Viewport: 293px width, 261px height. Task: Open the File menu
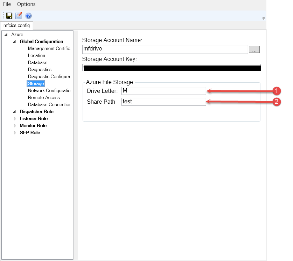(x=7, y=4)
